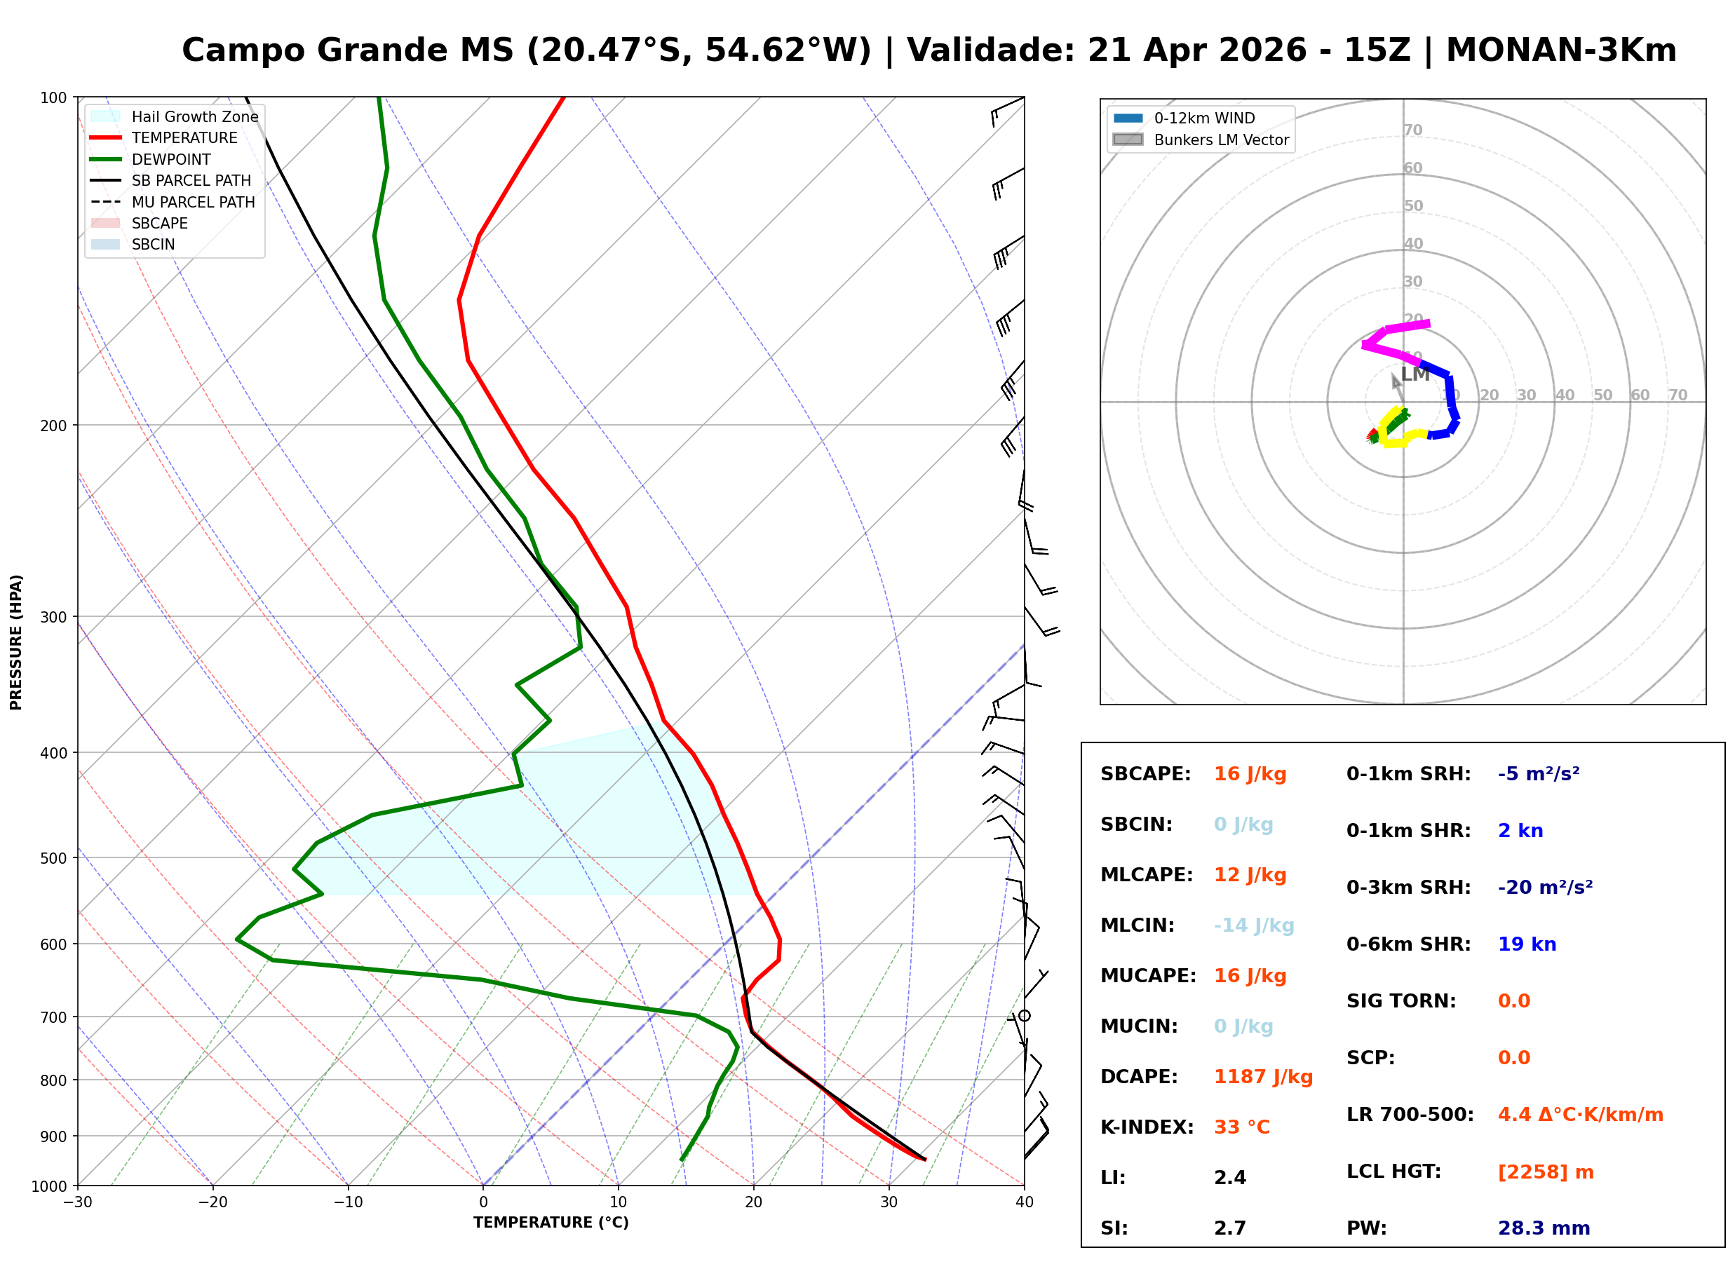Click the green DEWPOINT legend line swatch
This screenshot has height=1283, width=1735.
pos(106,159)
